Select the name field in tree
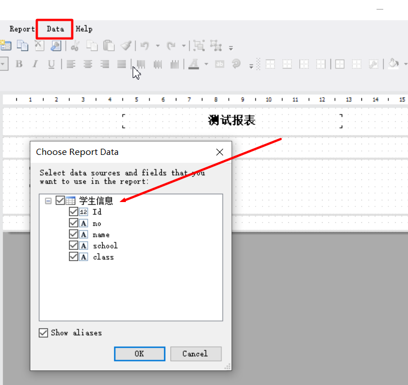408x385 pixels. tap(101, 235)
